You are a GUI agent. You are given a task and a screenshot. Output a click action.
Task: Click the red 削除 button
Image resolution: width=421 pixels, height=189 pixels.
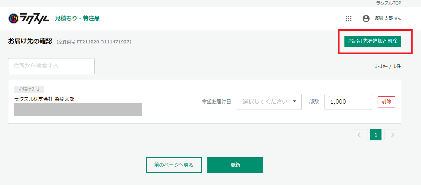click(386, 102)
